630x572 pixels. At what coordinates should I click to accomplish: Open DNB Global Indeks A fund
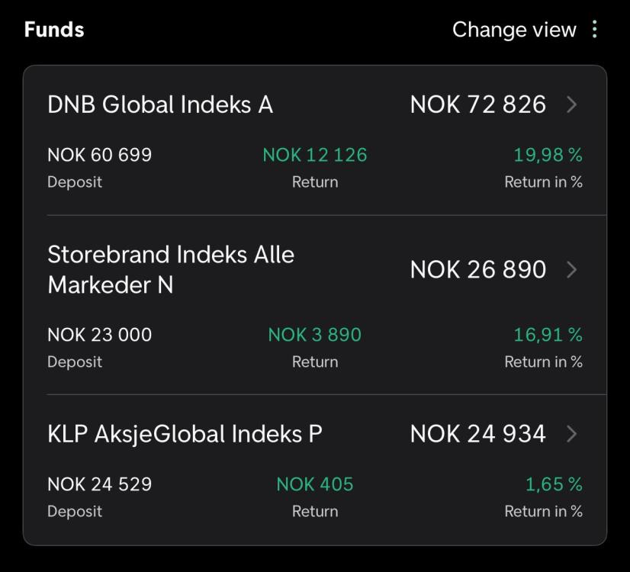(x=160, y=104)
